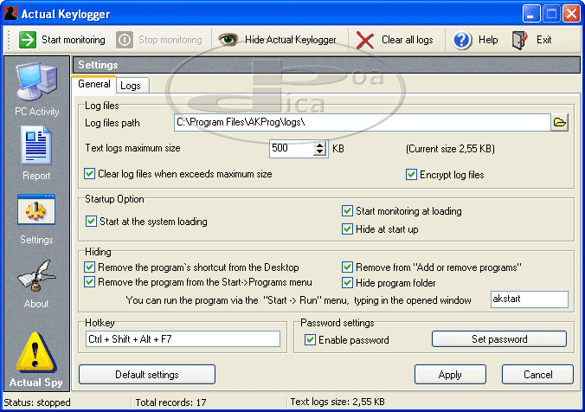Screen dimensions: 585x412
Task: Select the General settings tab
Action: coord(94,85)
